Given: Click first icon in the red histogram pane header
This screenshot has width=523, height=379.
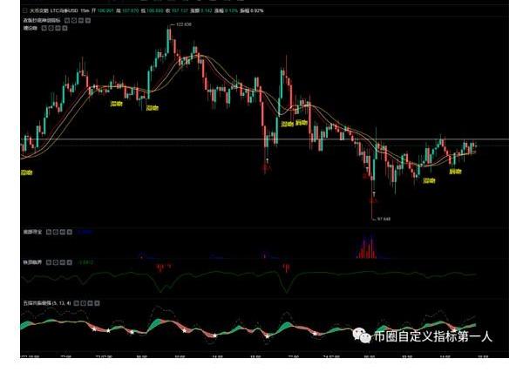Looking at the screenshot, I should coord(49,232).
